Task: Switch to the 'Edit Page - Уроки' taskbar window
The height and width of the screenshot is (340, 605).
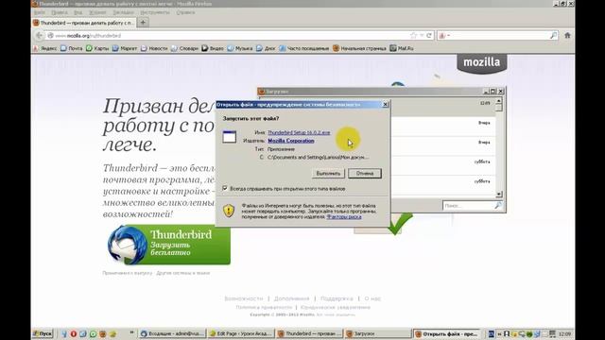Action: click(x=241, y=333)
